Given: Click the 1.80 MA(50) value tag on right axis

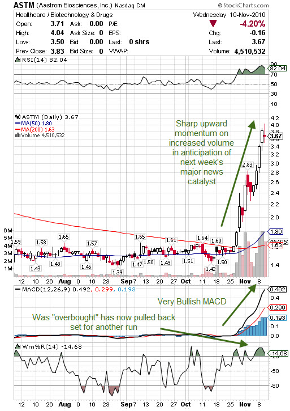Looking at the screenshot, I should click(276, 232).
